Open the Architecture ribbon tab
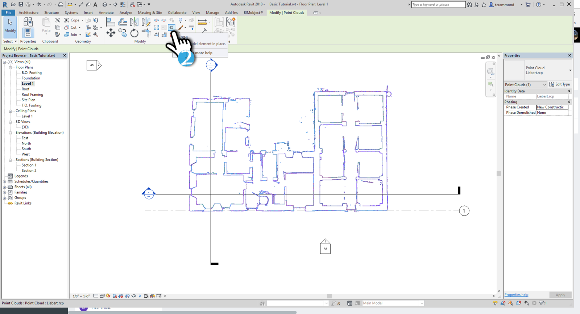 pyautogui.click(x=28, y=13)
